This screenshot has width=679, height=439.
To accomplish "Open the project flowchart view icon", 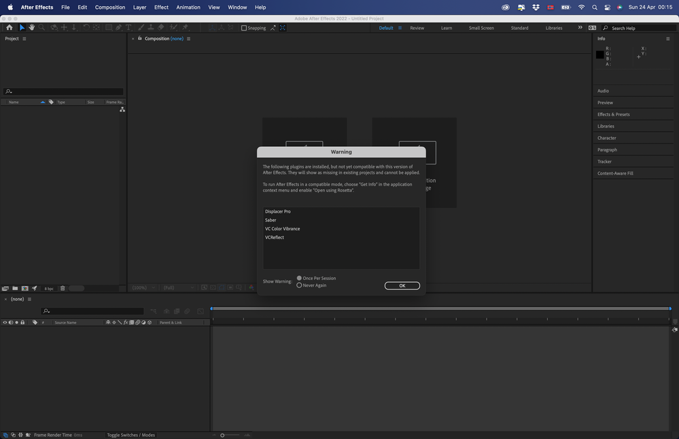I will click(x=122, y=109).
